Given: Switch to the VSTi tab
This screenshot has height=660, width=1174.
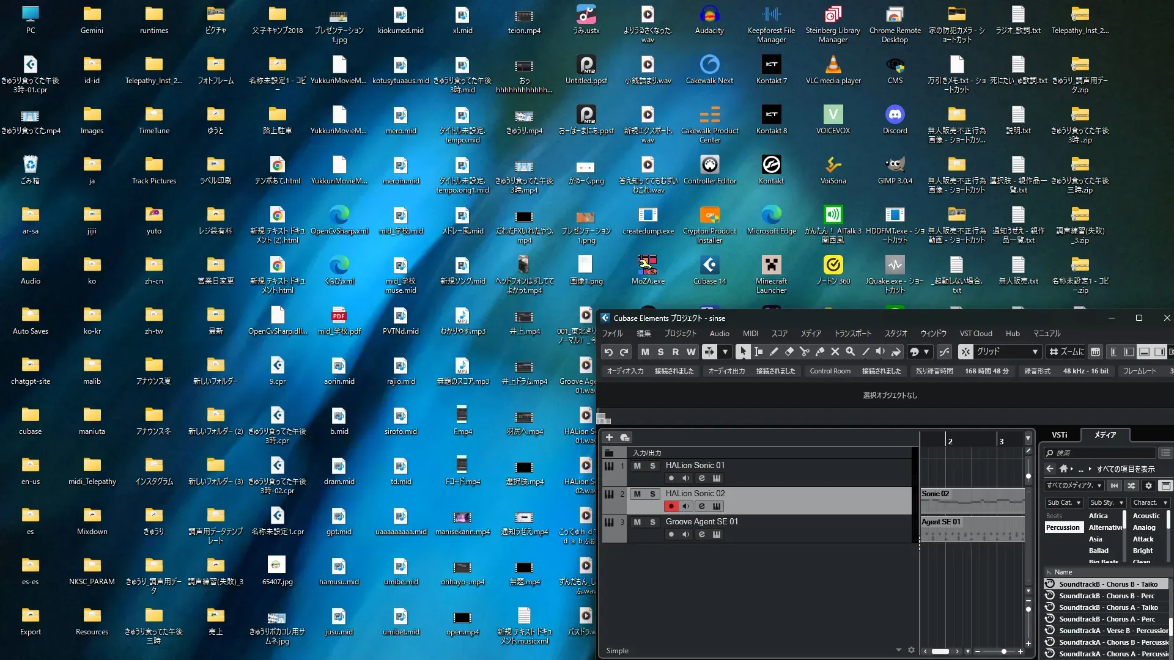Looking at the screenshot, I should pos(1059,435).
